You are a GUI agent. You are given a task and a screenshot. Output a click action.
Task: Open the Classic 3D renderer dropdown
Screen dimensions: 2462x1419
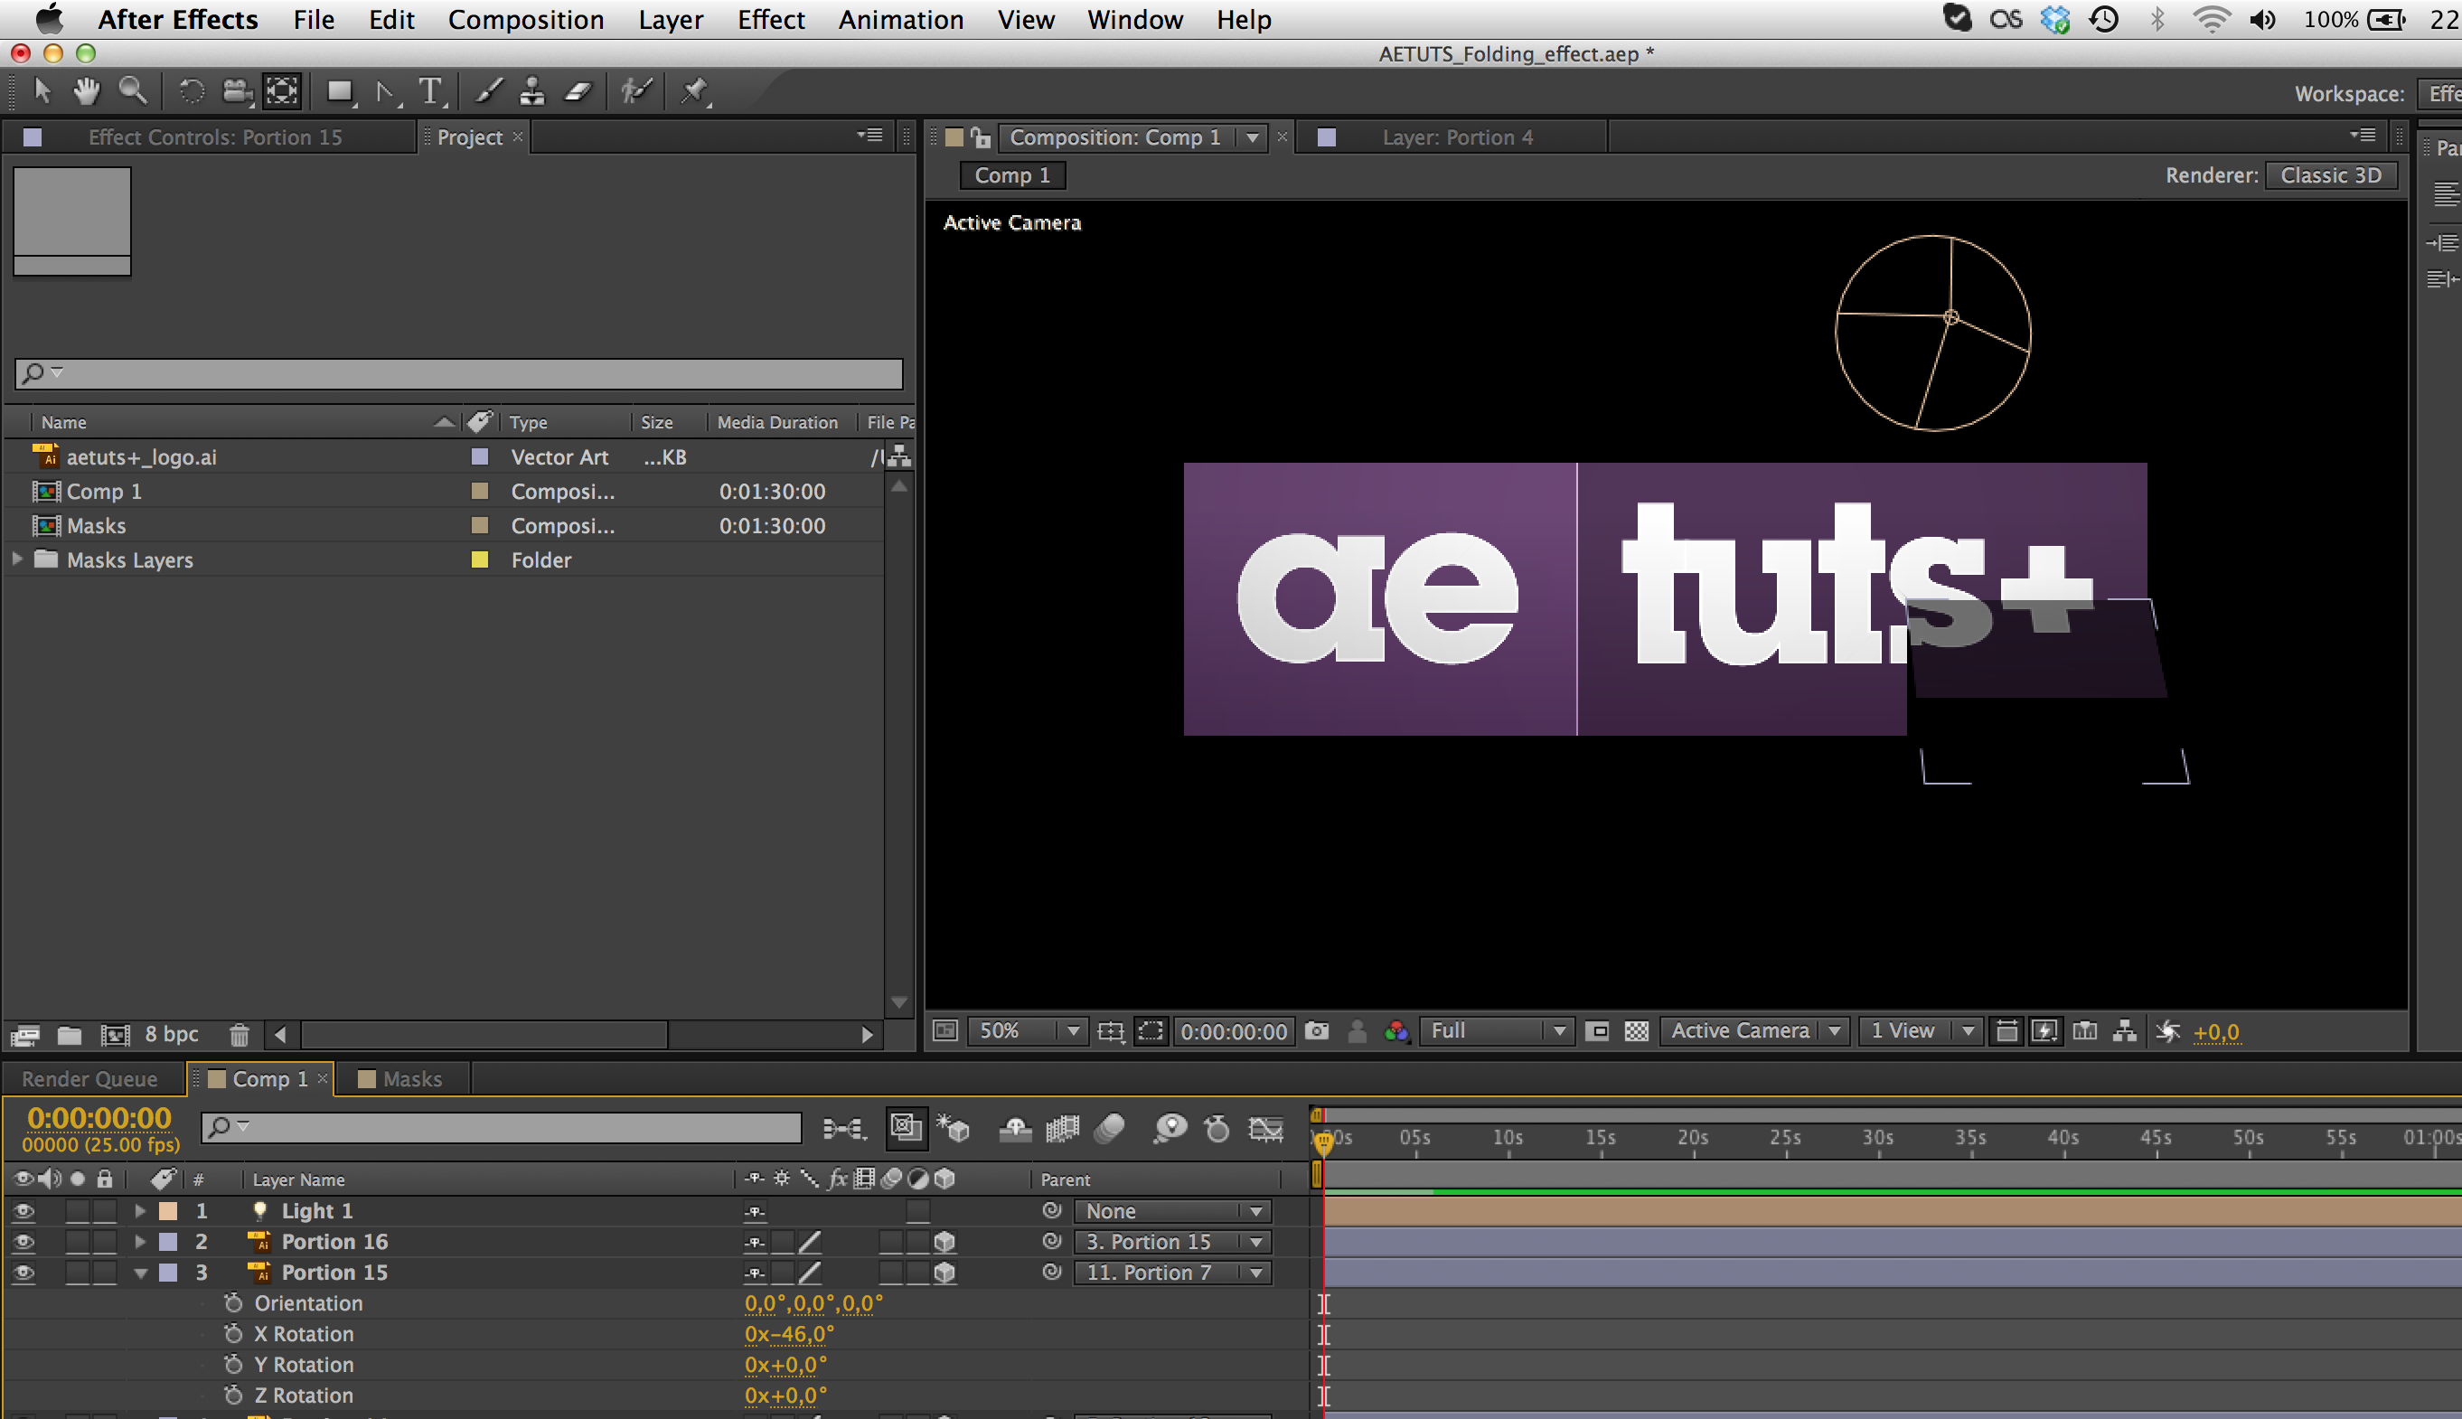(2330, 175)
